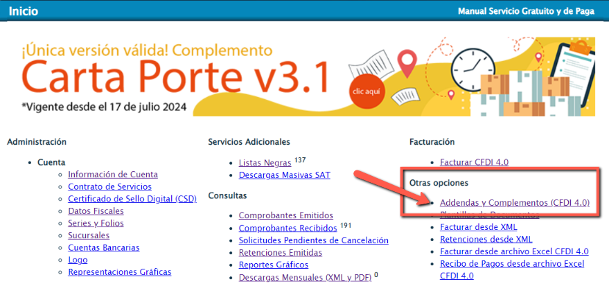The image size is (609, 284).
Task: Open Sucursales link
Action: (x=89, y=236)
